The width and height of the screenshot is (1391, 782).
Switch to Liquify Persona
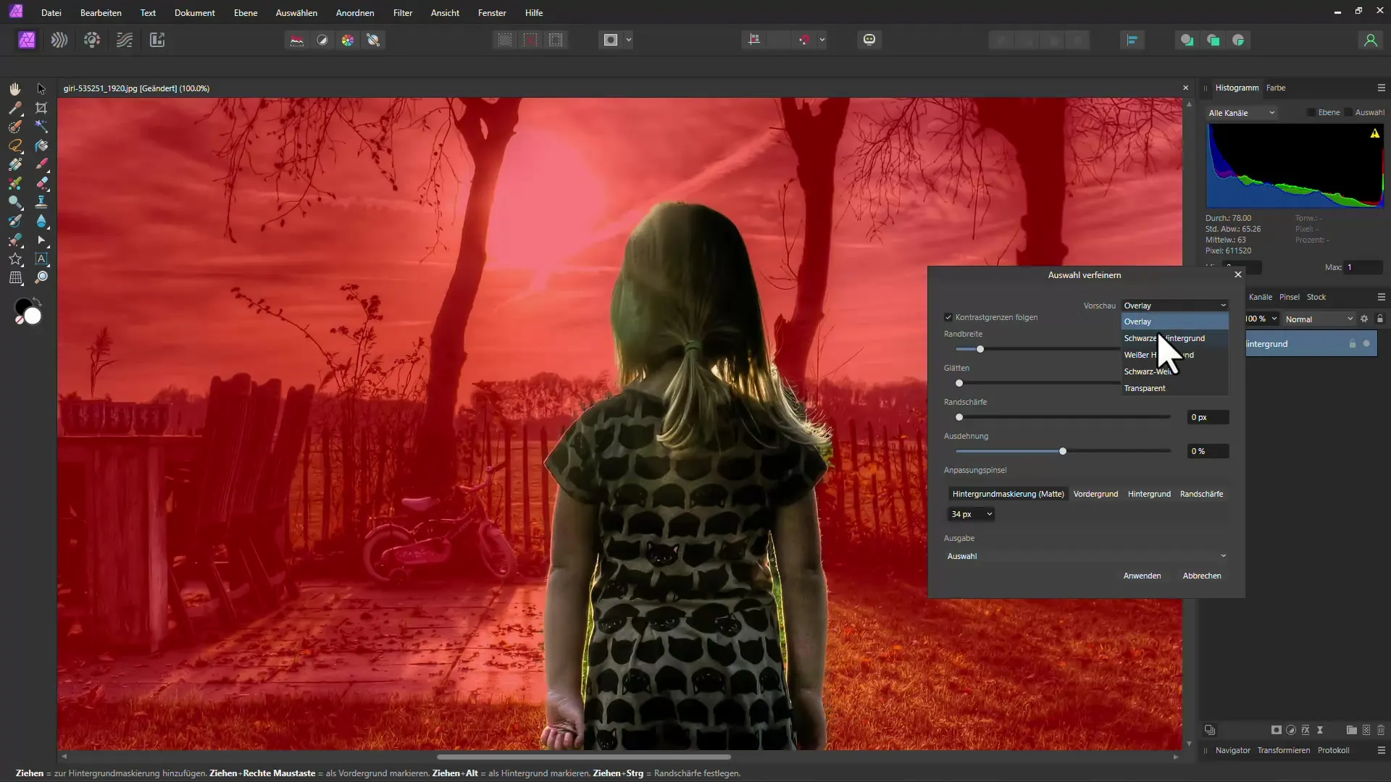[59, 40]
